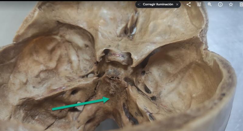Viewport: 243px width, 131px height.
Task: Open the photo edit sliders tool
Action: coord(199,5)
